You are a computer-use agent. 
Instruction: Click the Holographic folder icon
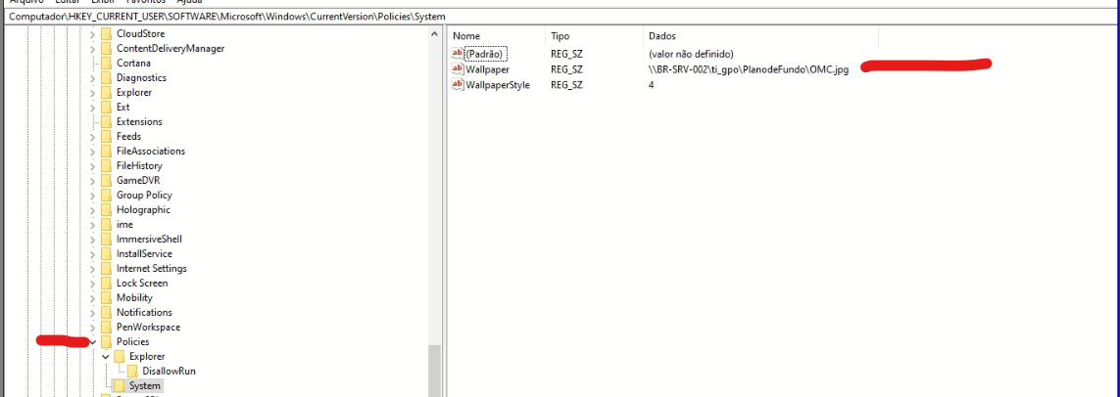click(106, 209)
